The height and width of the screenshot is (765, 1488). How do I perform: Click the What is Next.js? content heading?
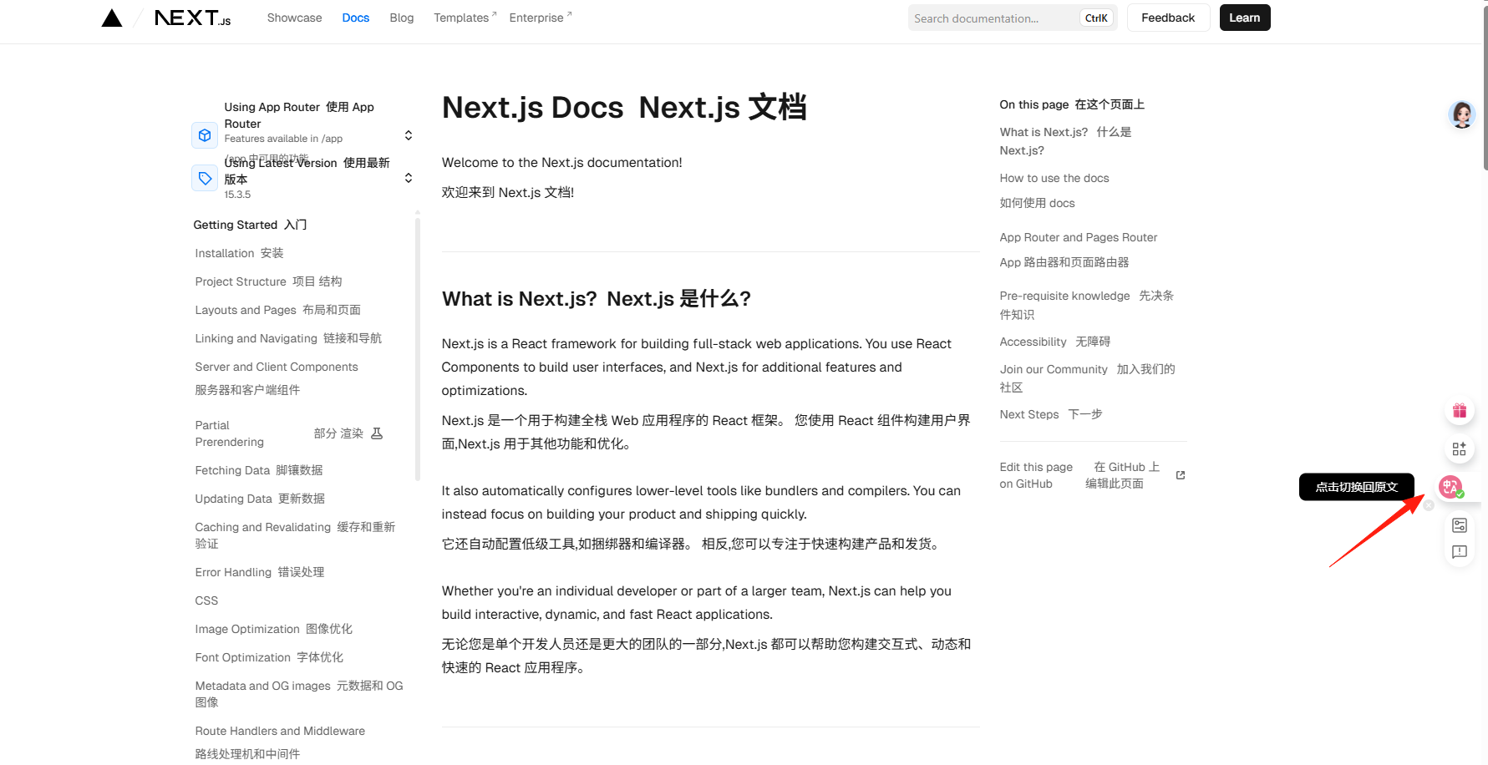tap(597, 299)
